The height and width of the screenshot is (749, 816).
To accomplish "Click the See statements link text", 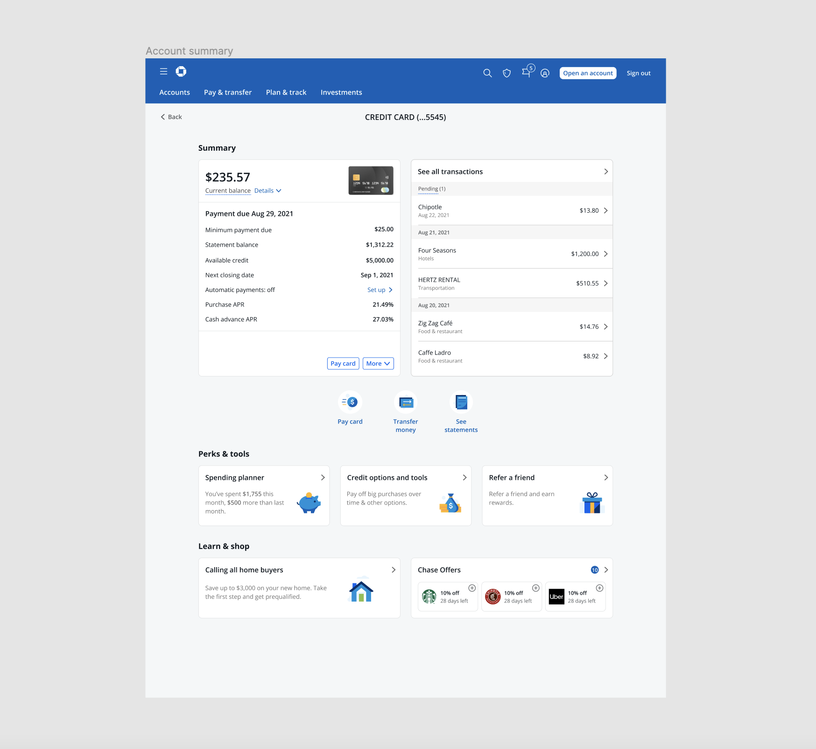I will point(461,426).
